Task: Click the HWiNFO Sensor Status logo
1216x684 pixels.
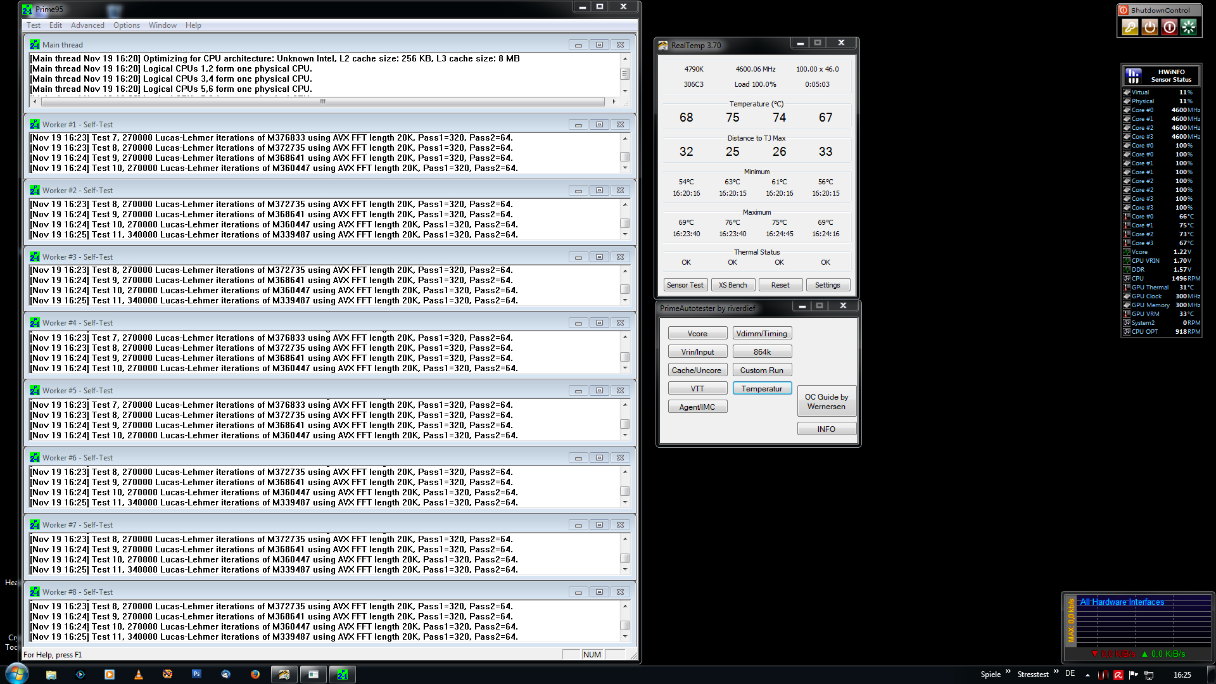Action: pyautogui.click(x=1134, y=75)
